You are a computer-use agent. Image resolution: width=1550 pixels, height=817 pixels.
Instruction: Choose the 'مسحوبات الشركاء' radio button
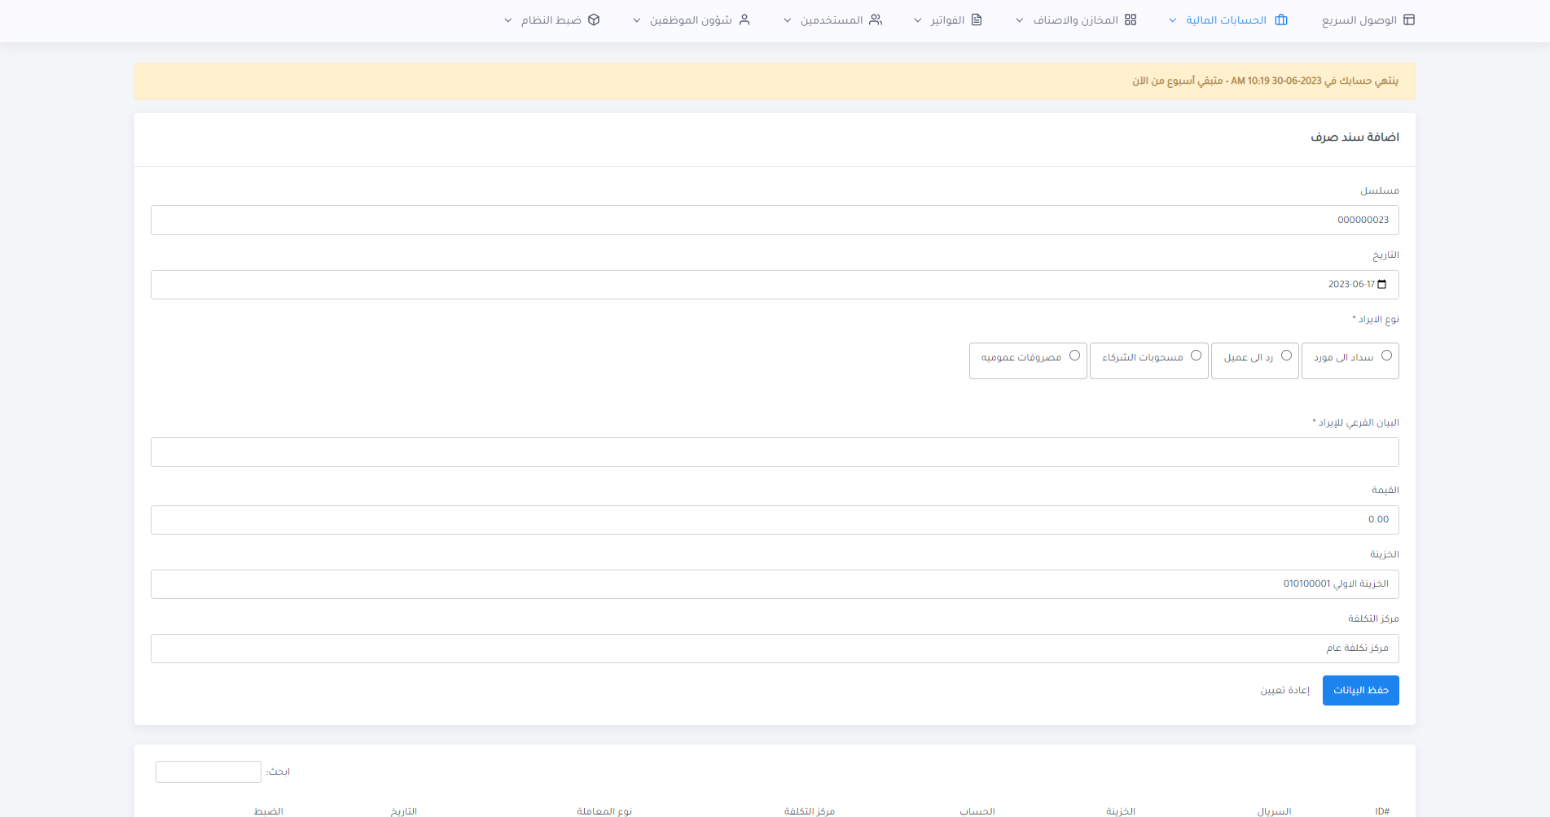click(1196, 356)
